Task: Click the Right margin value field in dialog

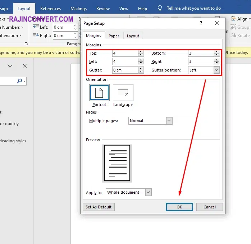Action: [x=201, y=61]
